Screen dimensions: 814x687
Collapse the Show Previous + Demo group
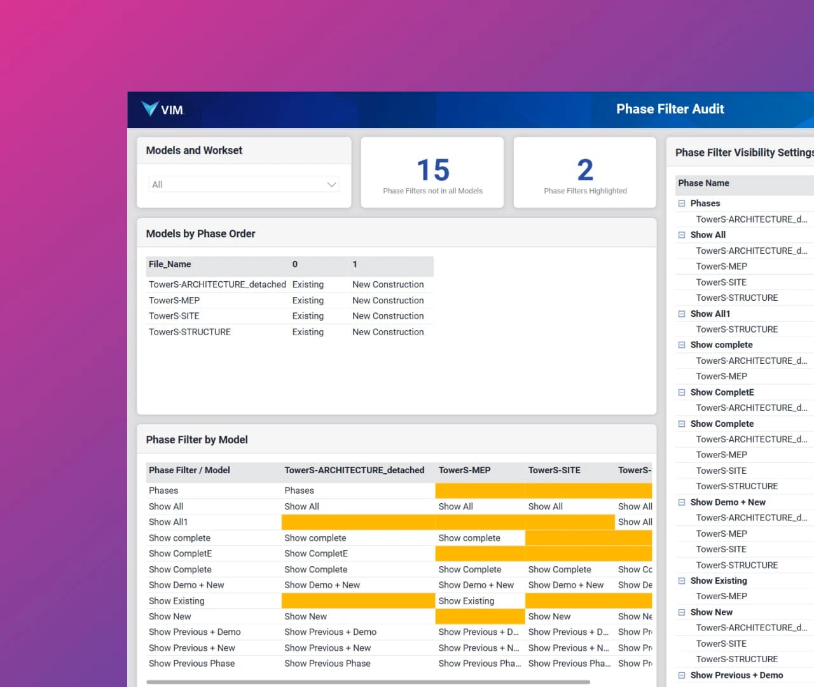click(x=681, y=675)
